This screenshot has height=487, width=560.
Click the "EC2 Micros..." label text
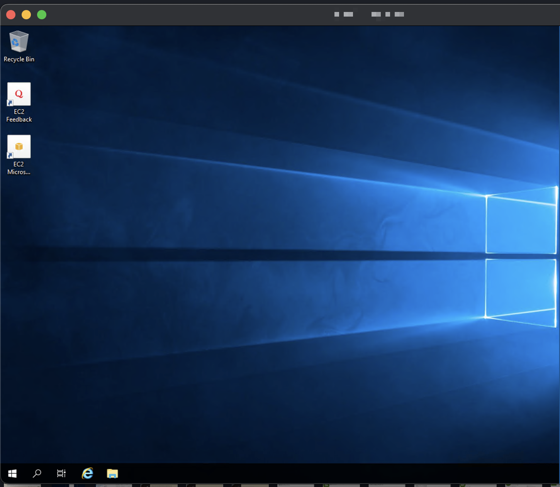pyautogui.click(x=19, y=168)
